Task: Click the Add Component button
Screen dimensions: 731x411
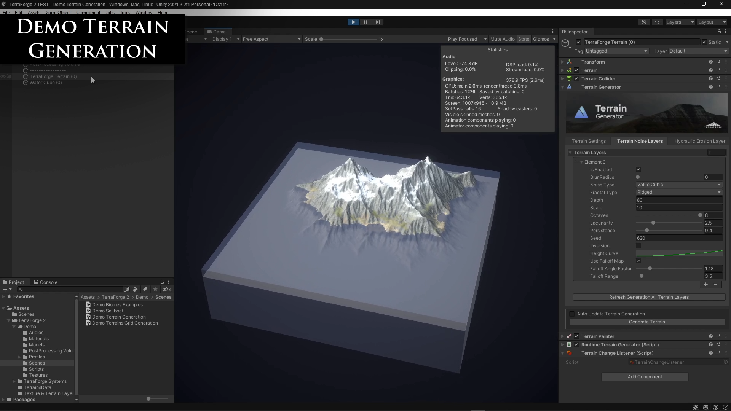Action: tap(645, 377)
